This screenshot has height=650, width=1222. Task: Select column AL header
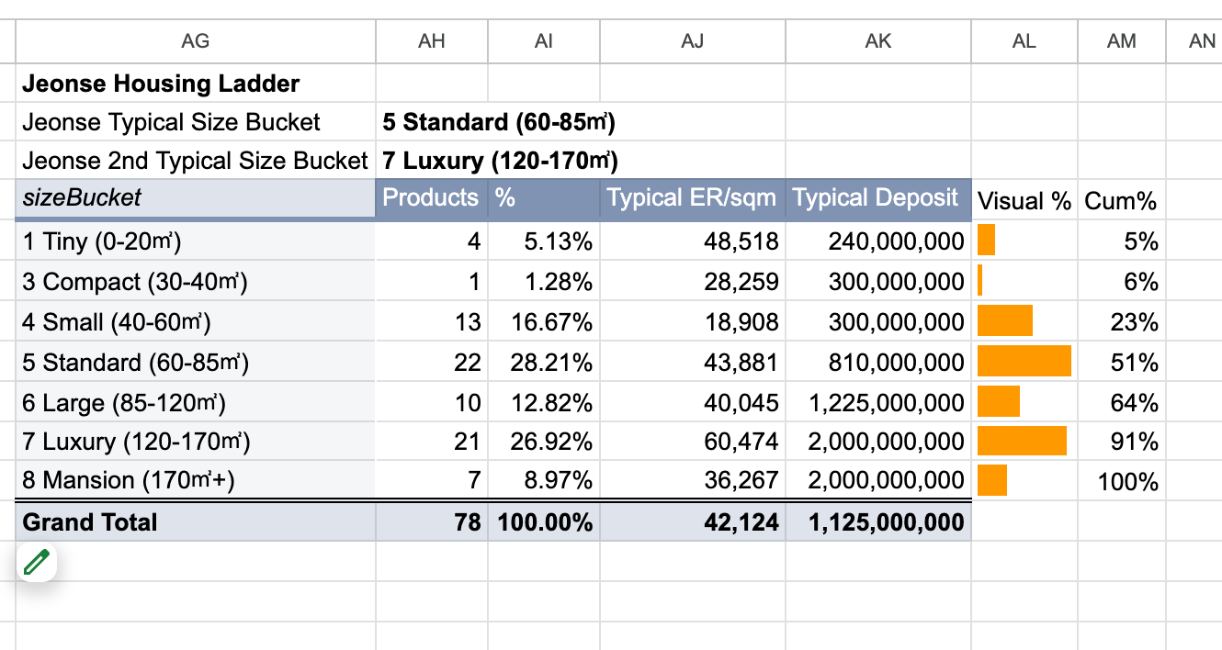point(1024,41)
